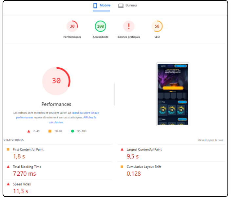This screenshot has height=197, width=231.
Task: Click the 7 270 ms blocking time value
Action: pos(25,174)
